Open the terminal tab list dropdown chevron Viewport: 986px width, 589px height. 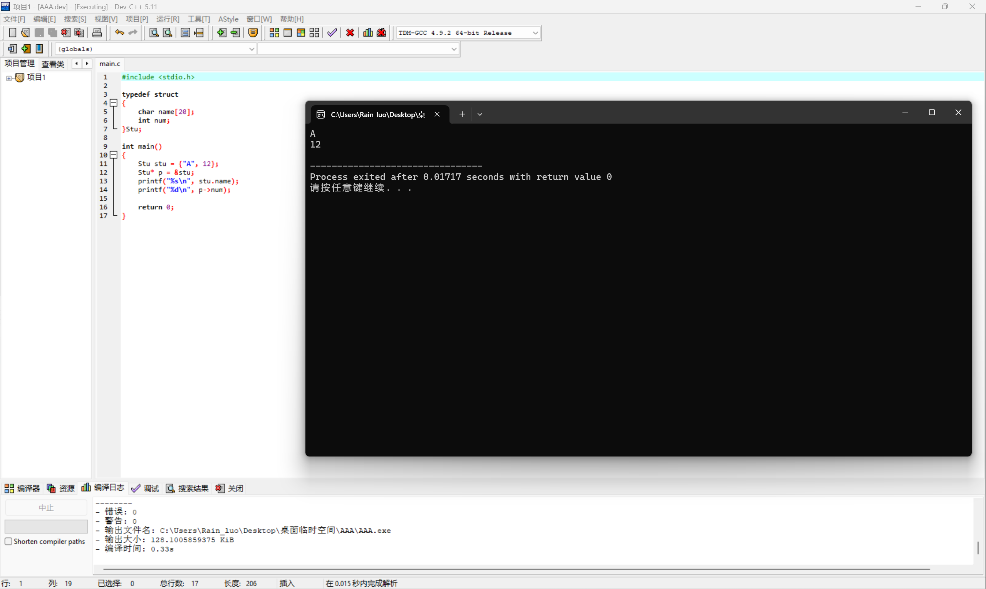(x=480, y=114)
